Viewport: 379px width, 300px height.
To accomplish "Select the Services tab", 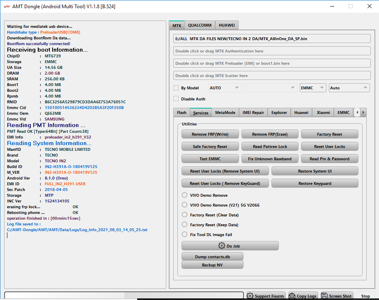I will pos(201,113).
